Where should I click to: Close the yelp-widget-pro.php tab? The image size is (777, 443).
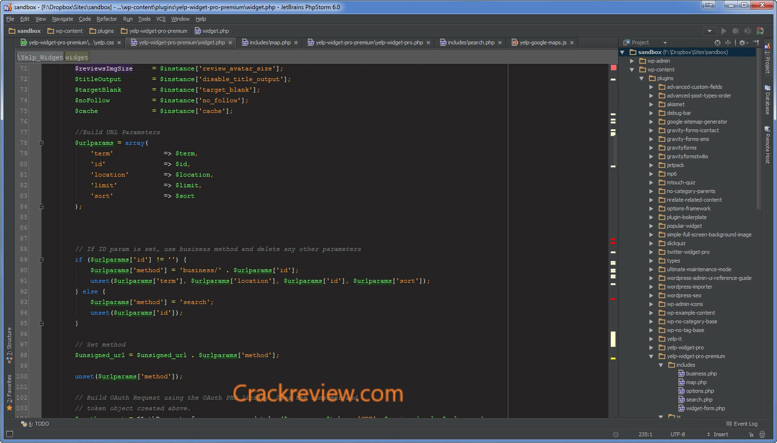[x=428, y=43]
